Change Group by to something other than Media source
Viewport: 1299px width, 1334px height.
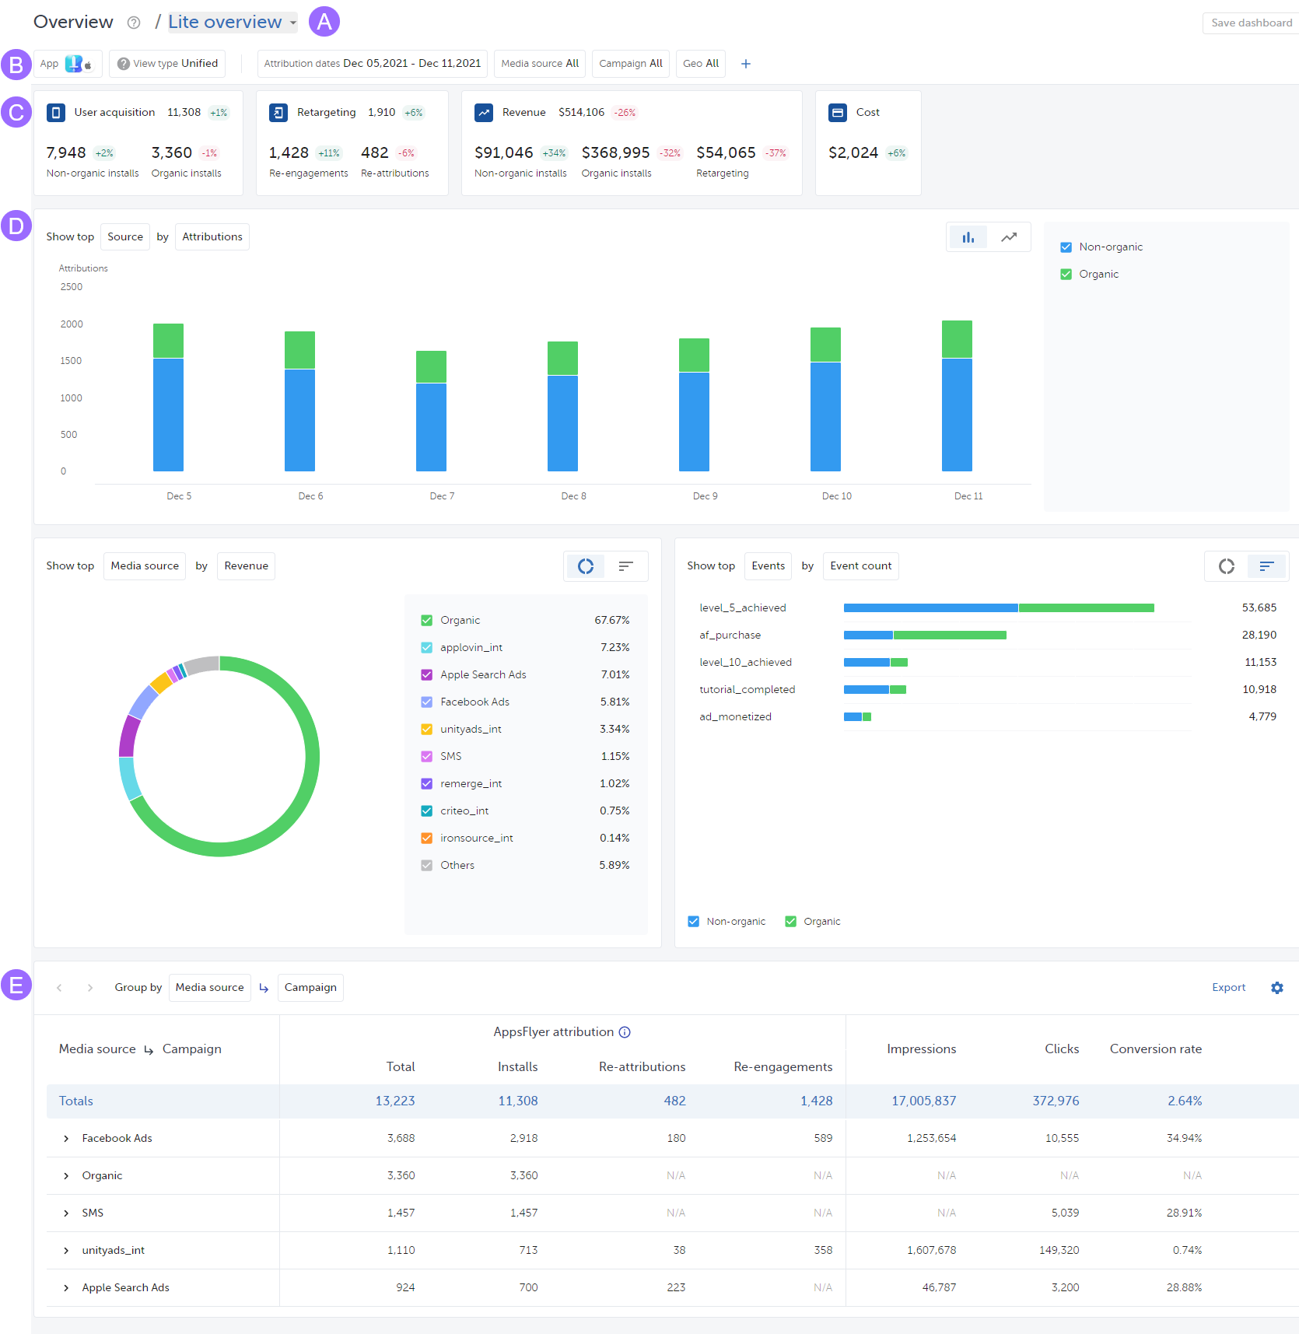click(x=209, y=987)
